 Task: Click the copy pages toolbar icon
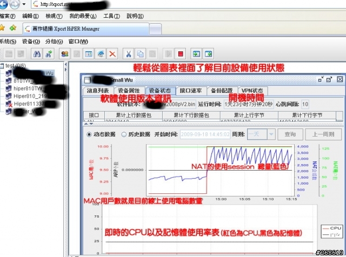coord(141,54)
